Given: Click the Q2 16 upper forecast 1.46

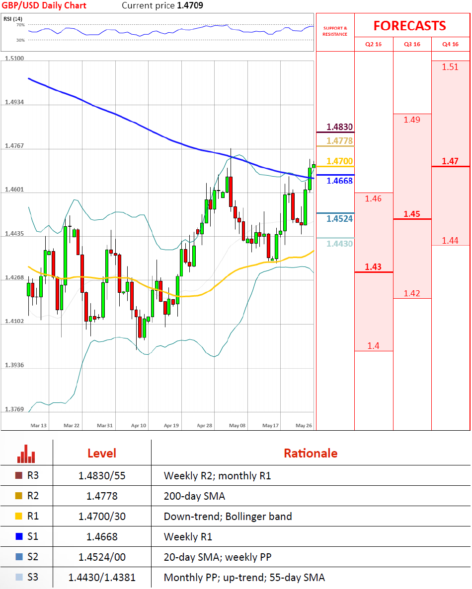Looking at the screenshot, I should point(373,198).
